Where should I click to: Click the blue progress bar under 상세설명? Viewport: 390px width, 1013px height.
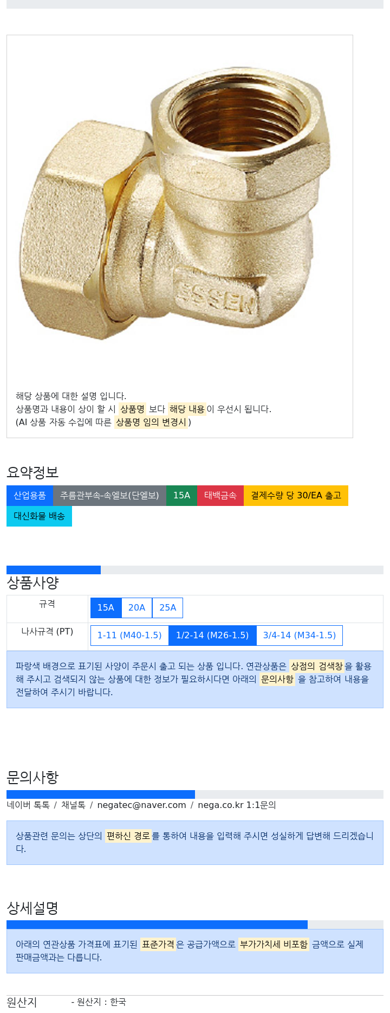[x=157, y=925]
